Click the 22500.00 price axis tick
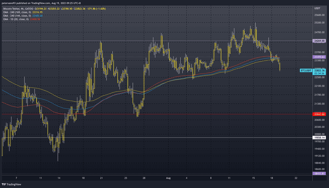Viewport: 329px width, 188px height. tap(319, 78)
